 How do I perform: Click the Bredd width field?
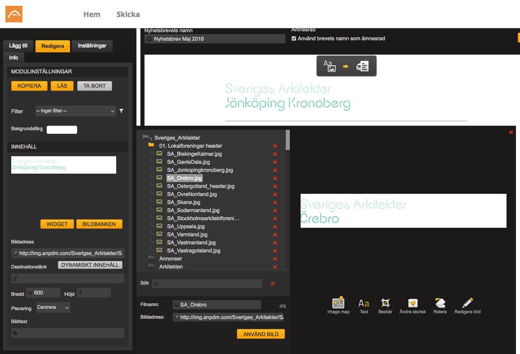[x=44, y=293]
